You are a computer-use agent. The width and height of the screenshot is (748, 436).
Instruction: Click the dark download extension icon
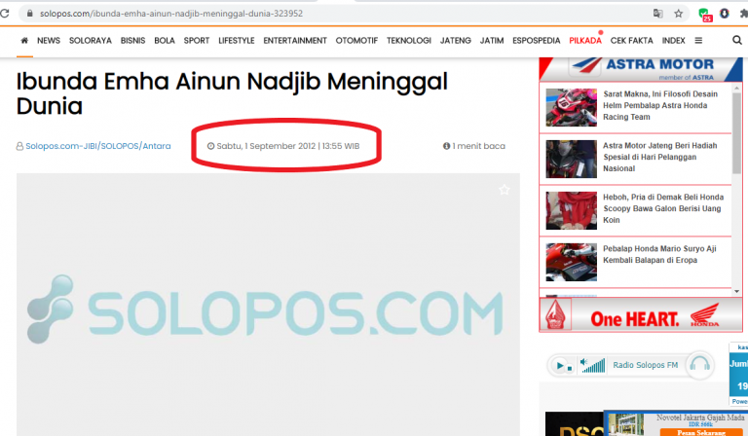[x=725, y=14]
